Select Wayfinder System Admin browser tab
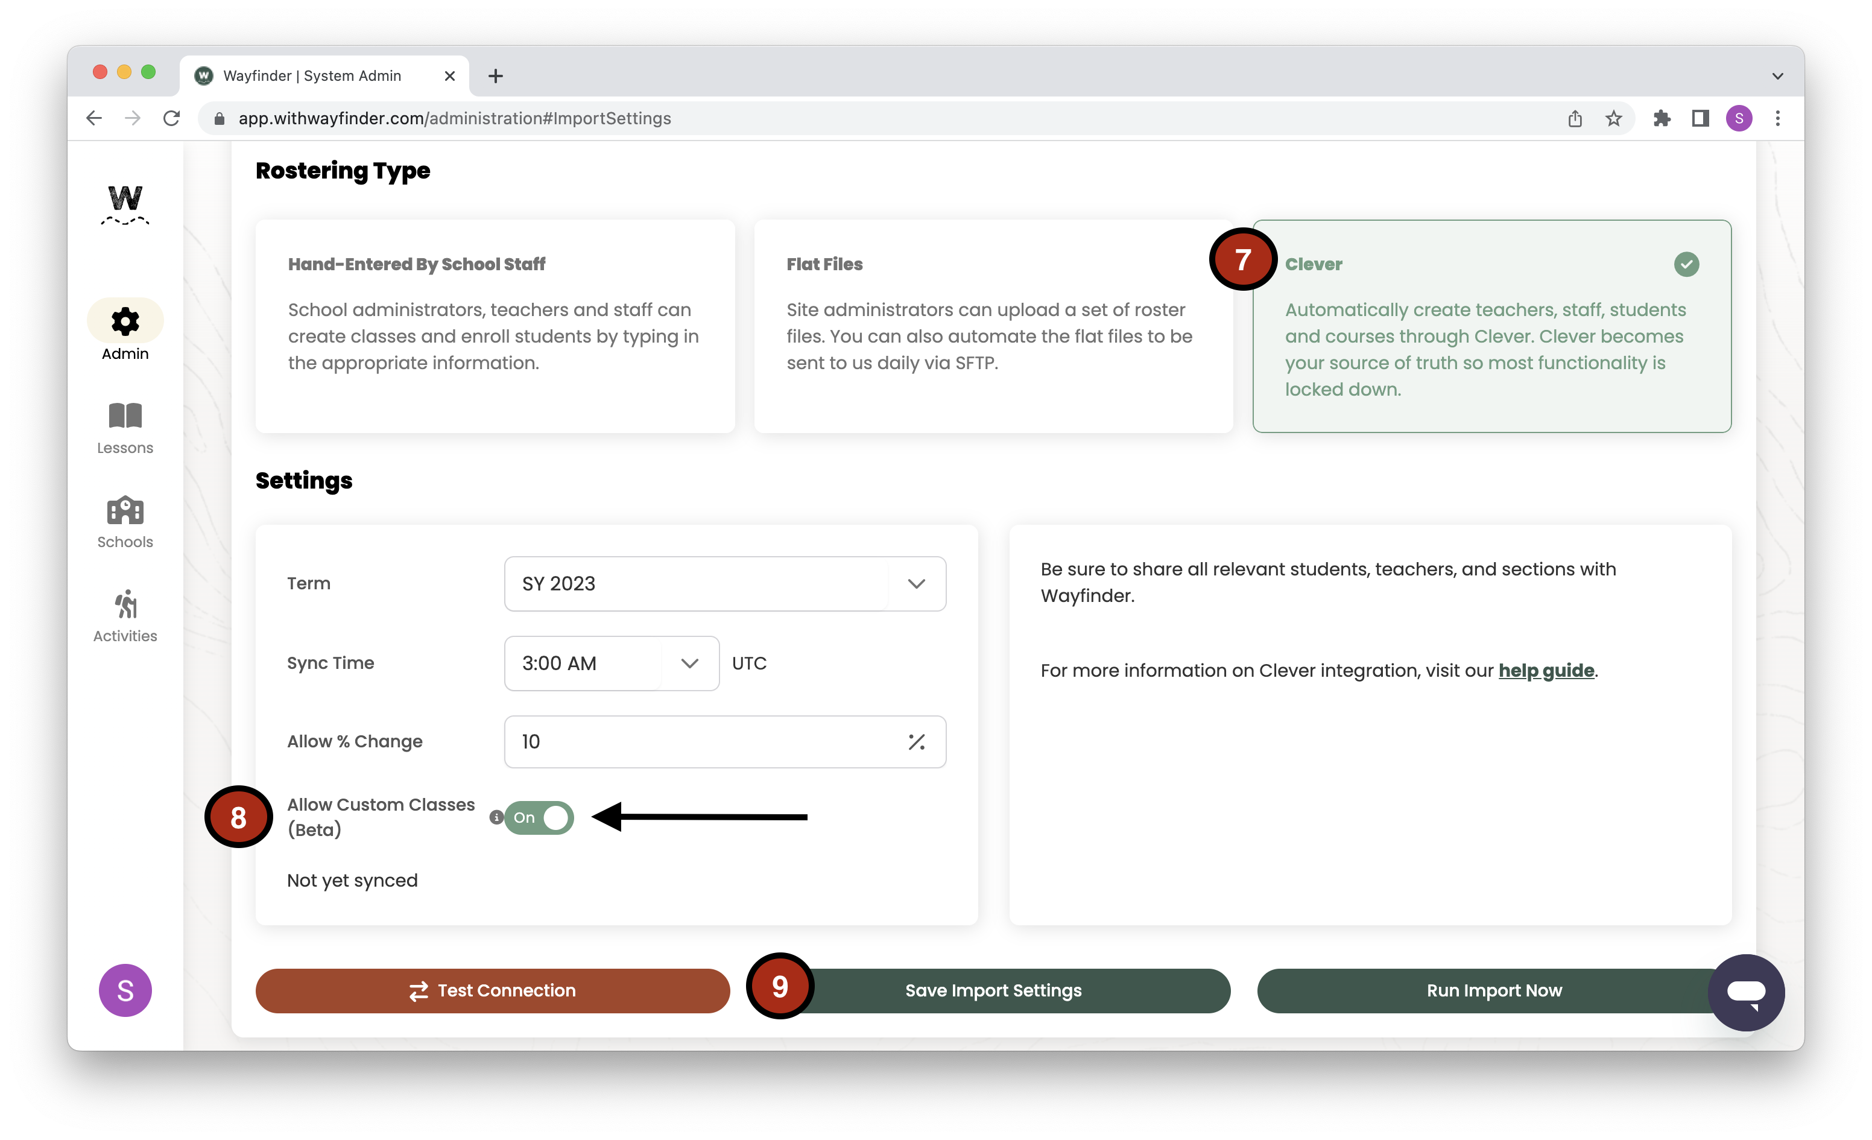The height and width of the screenshot is (1140, 1872). [311, 76]
